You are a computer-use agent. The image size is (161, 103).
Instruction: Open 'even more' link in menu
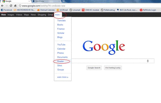(x=63, y=77)
